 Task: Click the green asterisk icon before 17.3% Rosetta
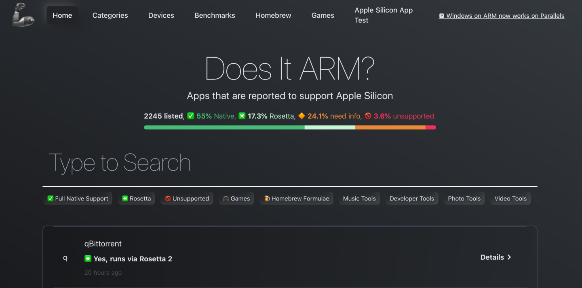click(242, 116)
